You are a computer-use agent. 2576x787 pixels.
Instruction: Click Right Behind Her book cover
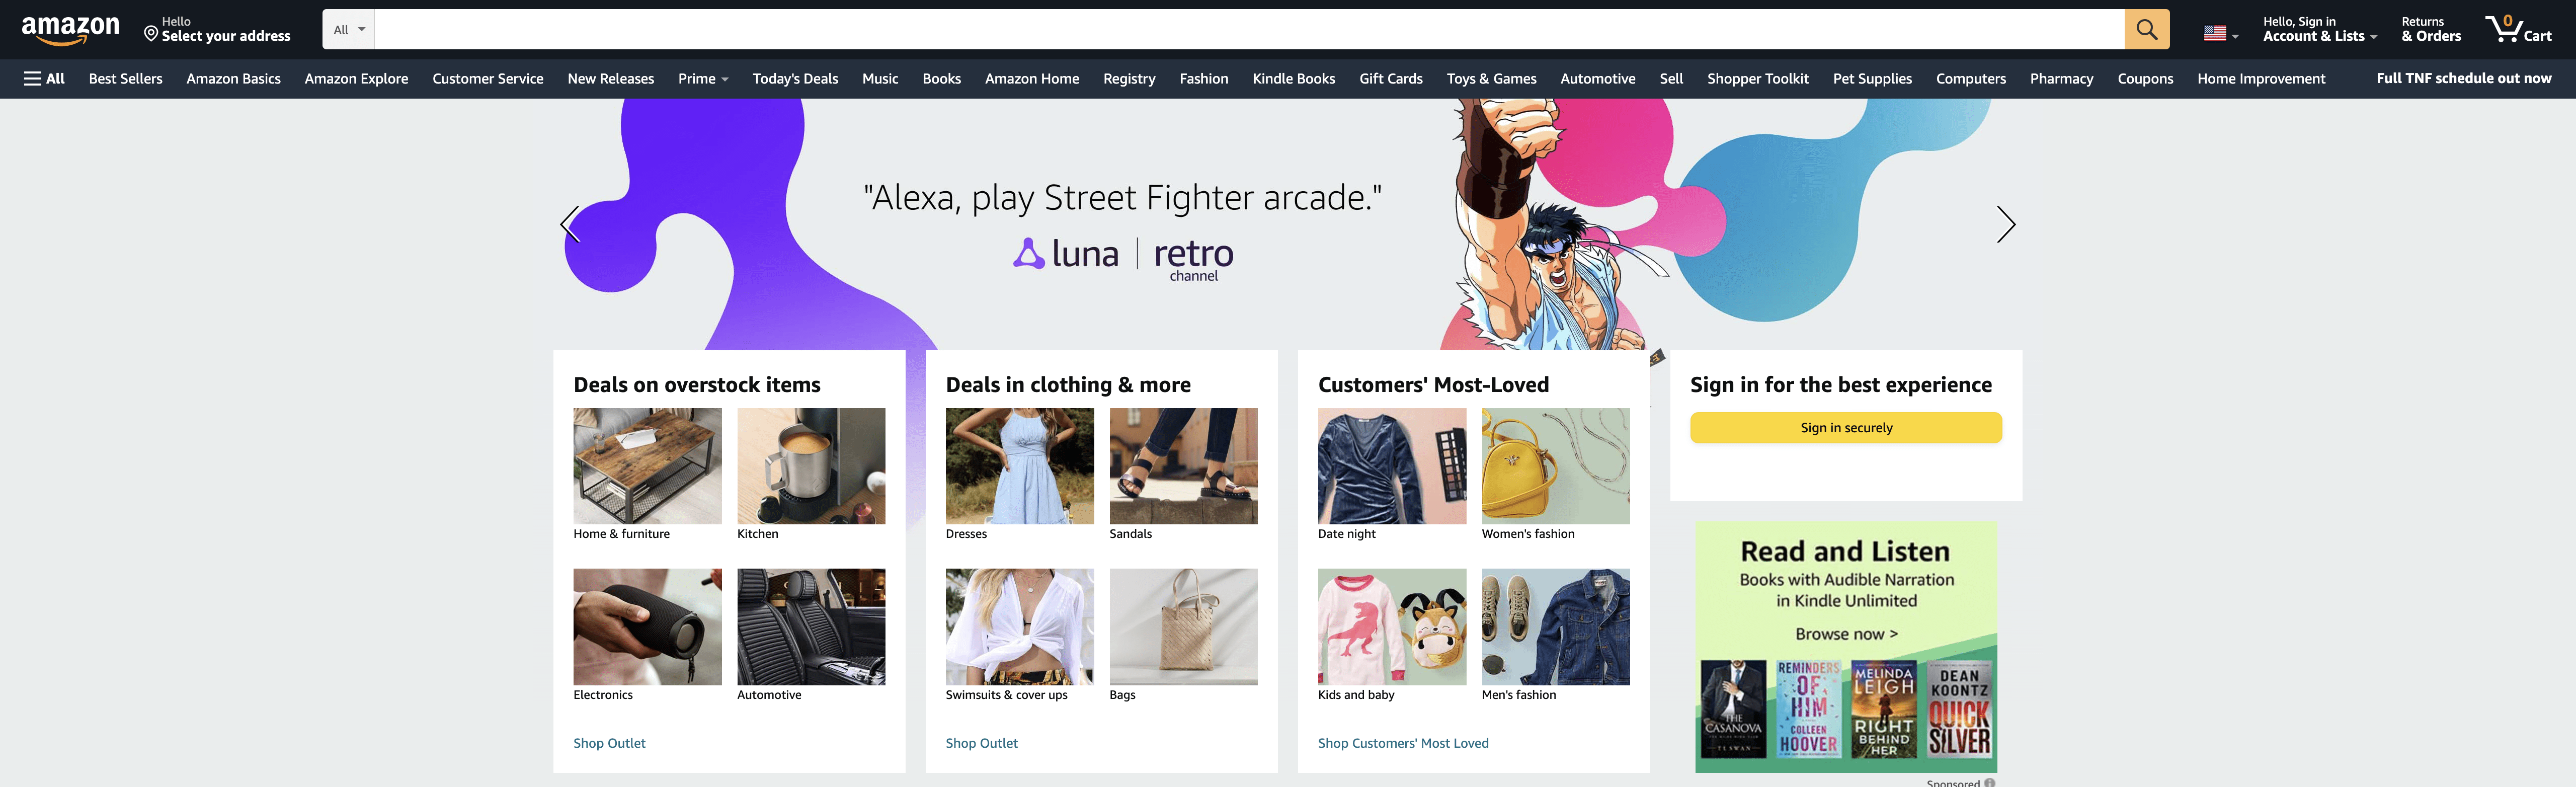[1883, 709]
